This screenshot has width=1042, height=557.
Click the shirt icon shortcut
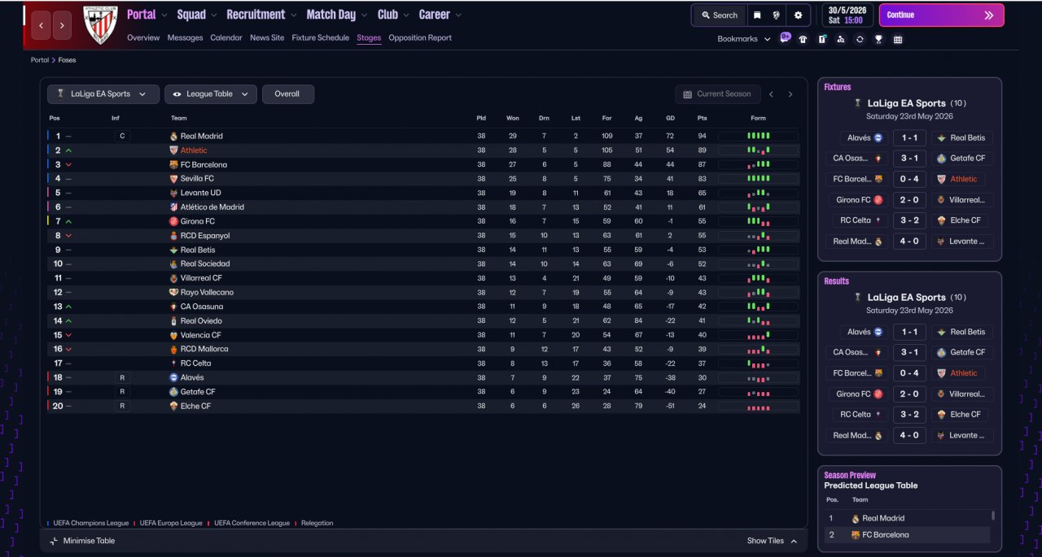[803, 39]
